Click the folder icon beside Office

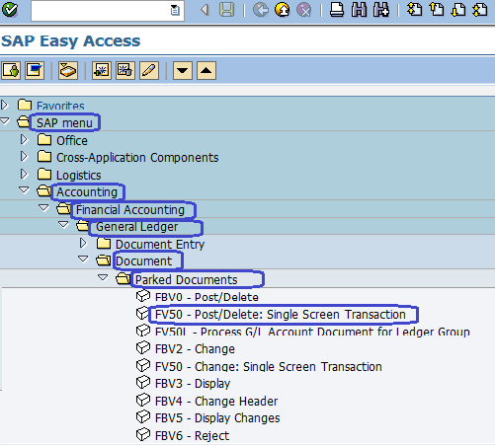(x=44, y=139)
